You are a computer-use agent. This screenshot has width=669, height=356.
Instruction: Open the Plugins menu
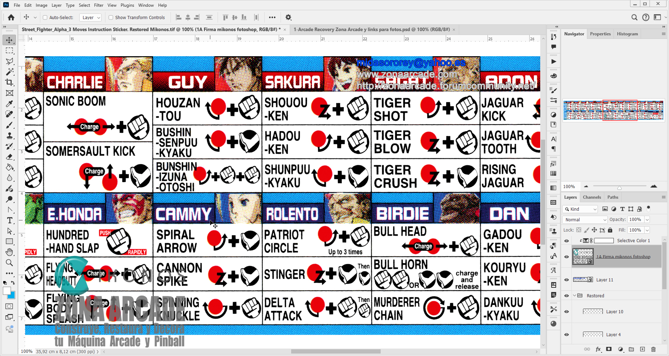point(127,5)
